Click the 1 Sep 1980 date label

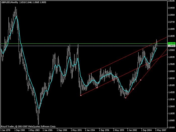(20, 130)
